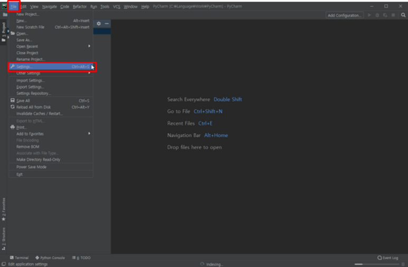This screenshot has width=408, height=267.
Task: Select Export Settings menu entry
Action: click(x=51, y=87)
